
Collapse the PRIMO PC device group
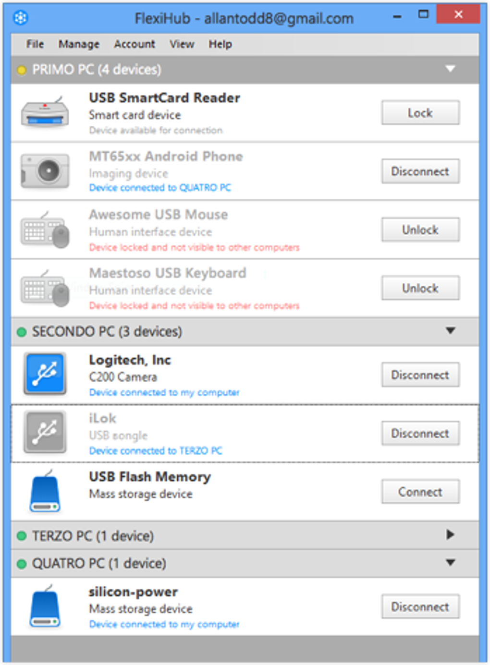click(x=450, y=69)
